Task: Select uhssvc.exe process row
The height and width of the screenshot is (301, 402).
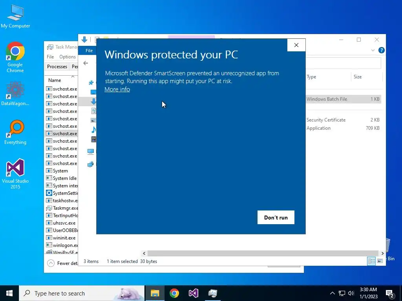Action: [x=62, y=223]
